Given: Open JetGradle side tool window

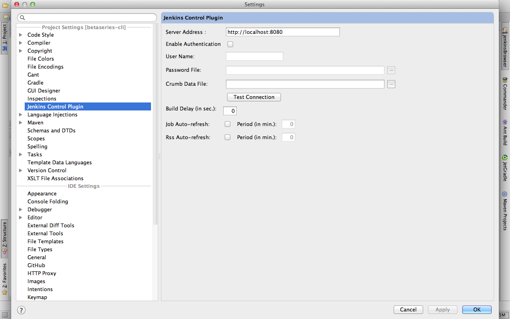Looking at the screenshot, I should 505,168.
